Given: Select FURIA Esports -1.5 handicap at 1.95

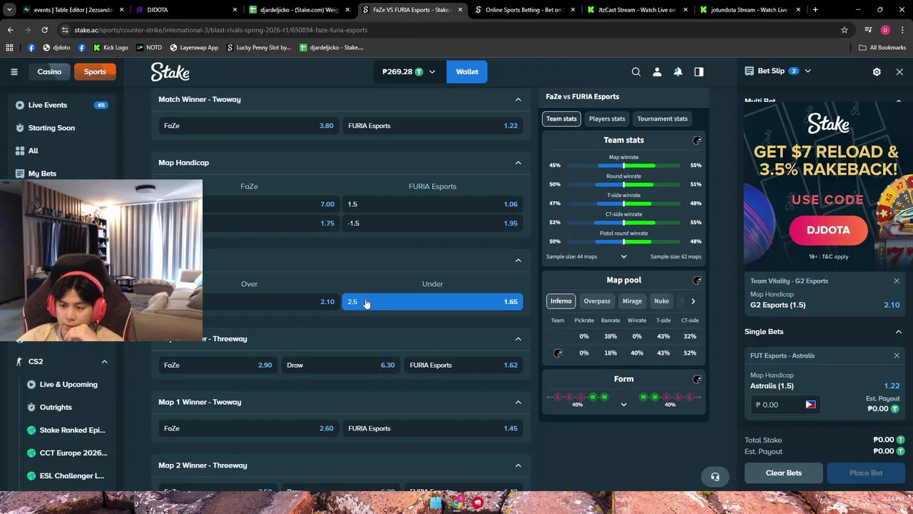Looking at the screenshot, I should (x=432, y=223).
